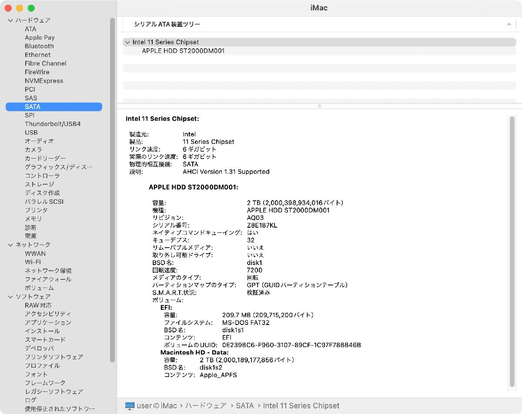The height and width of the screenshot is (414, 522).
Task: Select Wi-Fi under network section
Action: 33,262
